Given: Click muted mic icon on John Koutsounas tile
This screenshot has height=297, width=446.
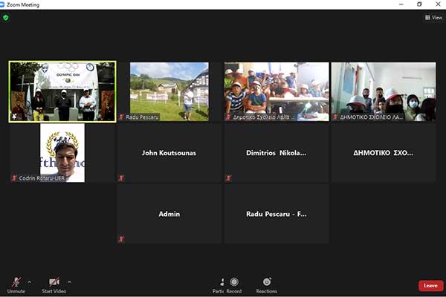Looking at the screenshot, I should (122, 178).
